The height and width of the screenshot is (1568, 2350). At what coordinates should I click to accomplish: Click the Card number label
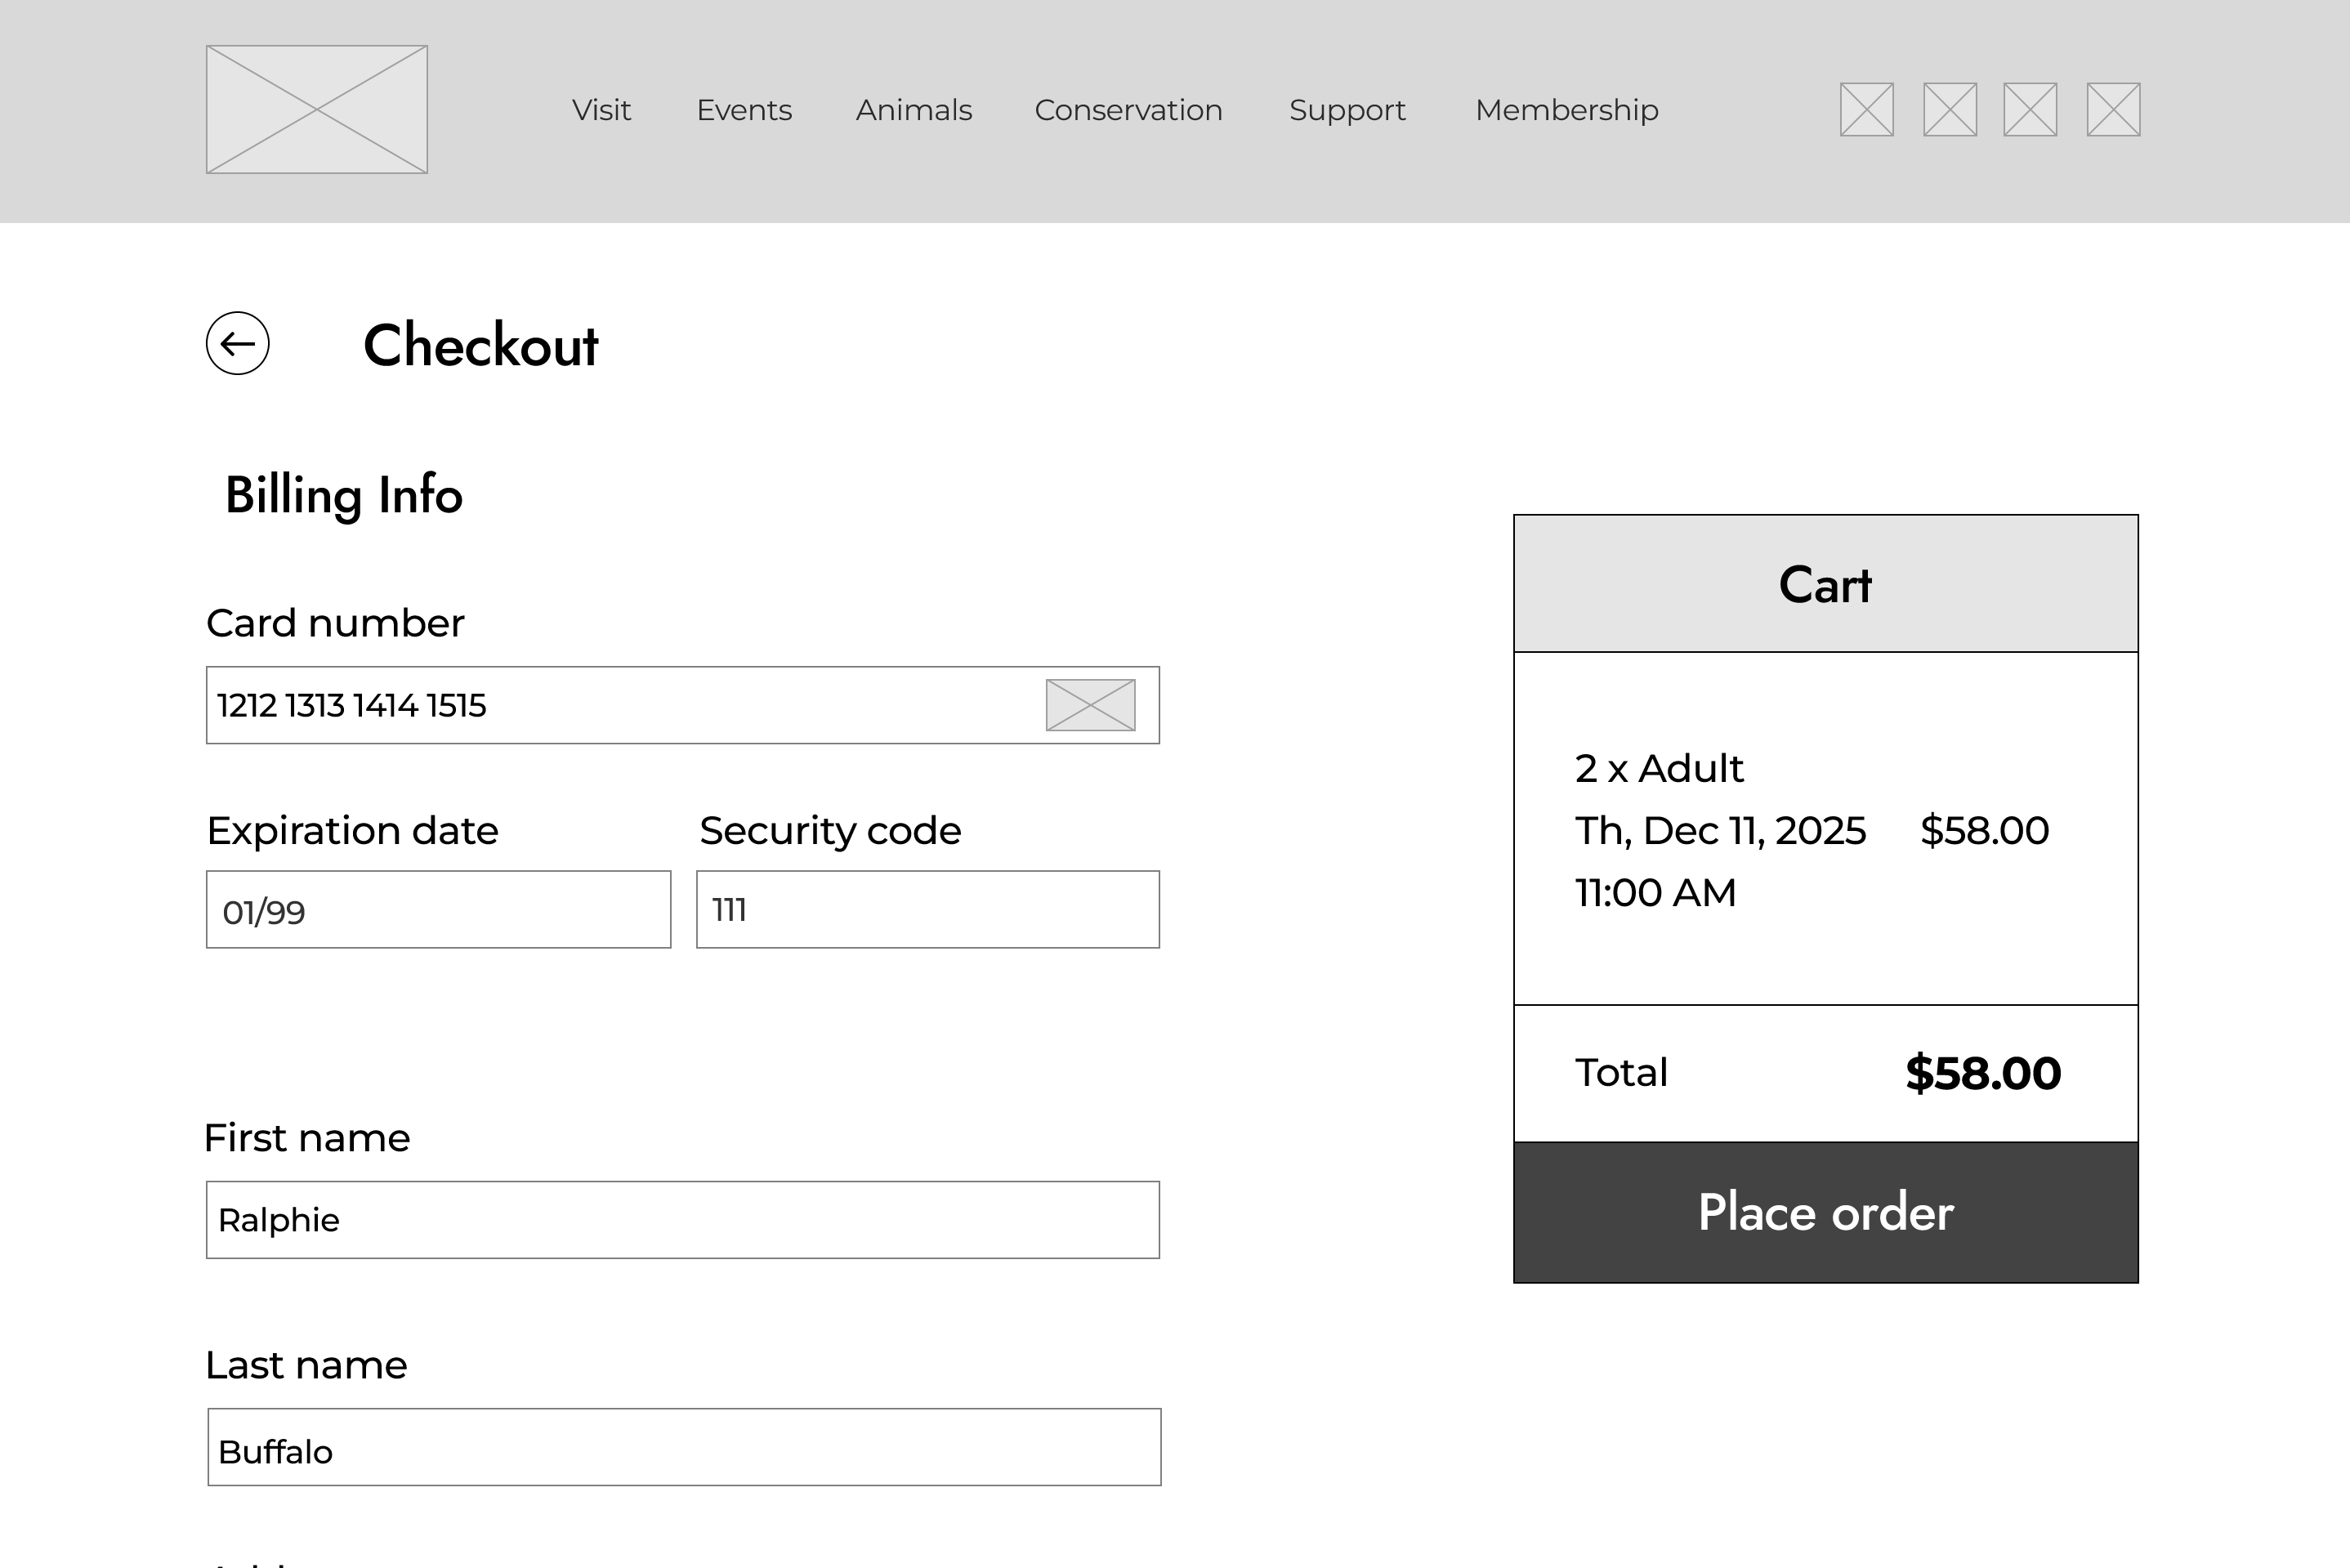[x=335, y=623]
